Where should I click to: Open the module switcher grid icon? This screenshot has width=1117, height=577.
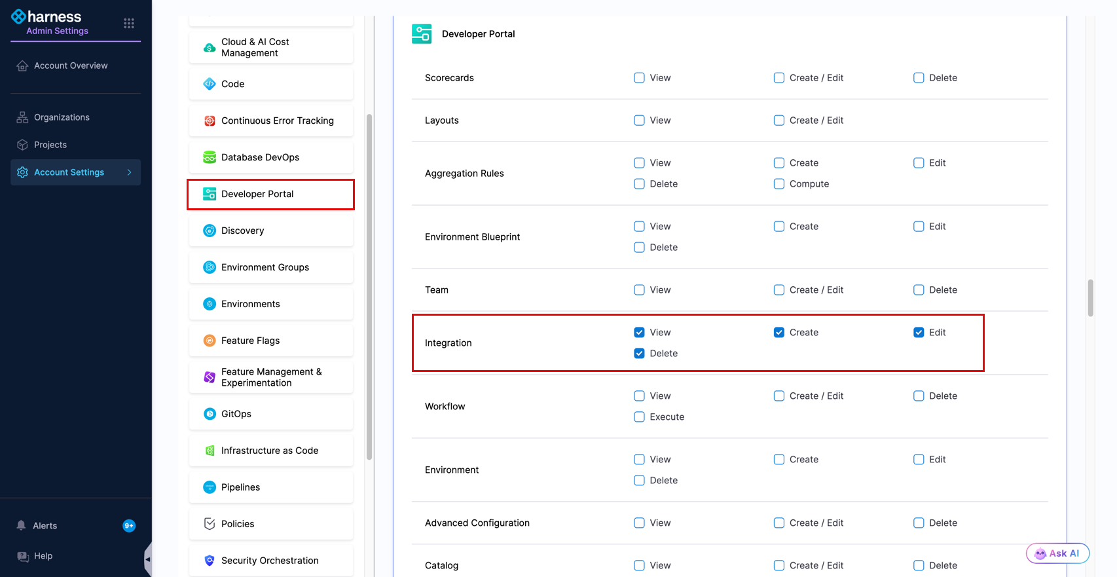coord(129,24)
